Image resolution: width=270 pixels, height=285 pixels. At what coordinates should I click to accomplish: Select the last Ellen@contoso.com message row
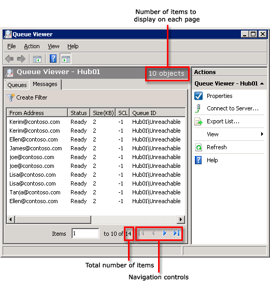tap(96, 201)
